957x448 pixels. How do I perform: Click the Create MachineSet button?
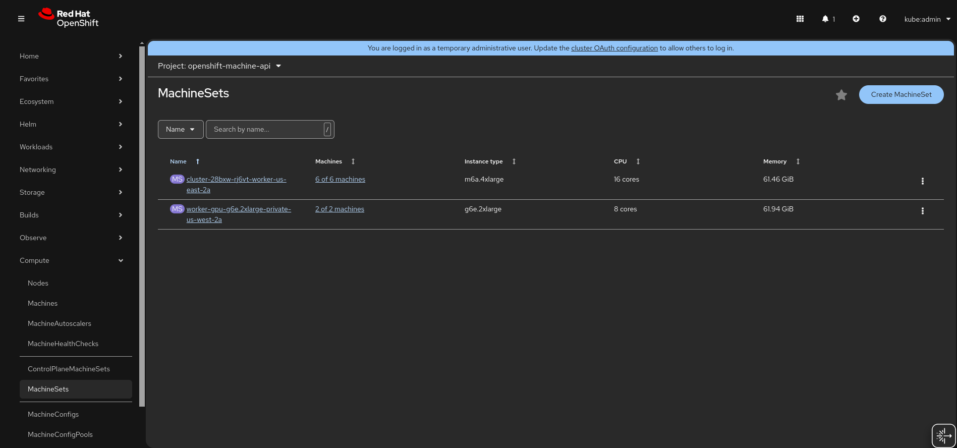point(901,94)
